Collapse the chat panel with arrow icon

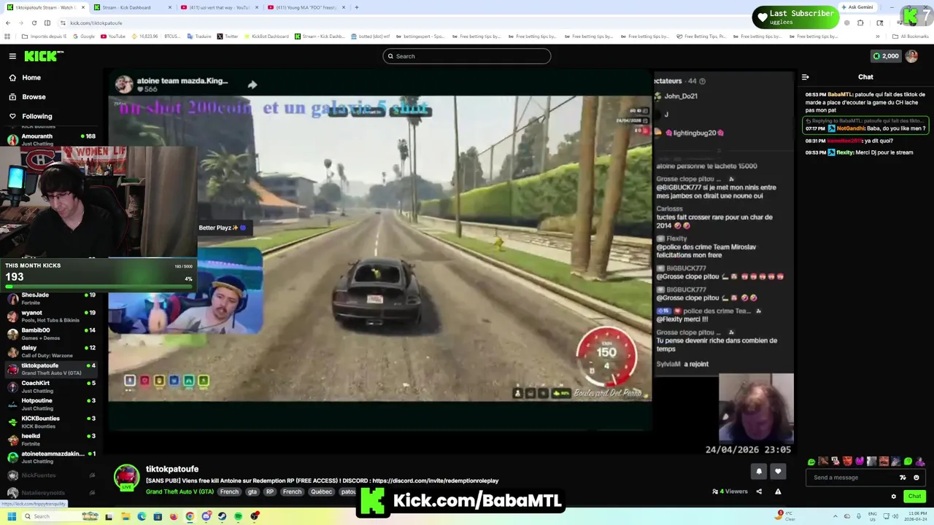(x=805, y=77)
